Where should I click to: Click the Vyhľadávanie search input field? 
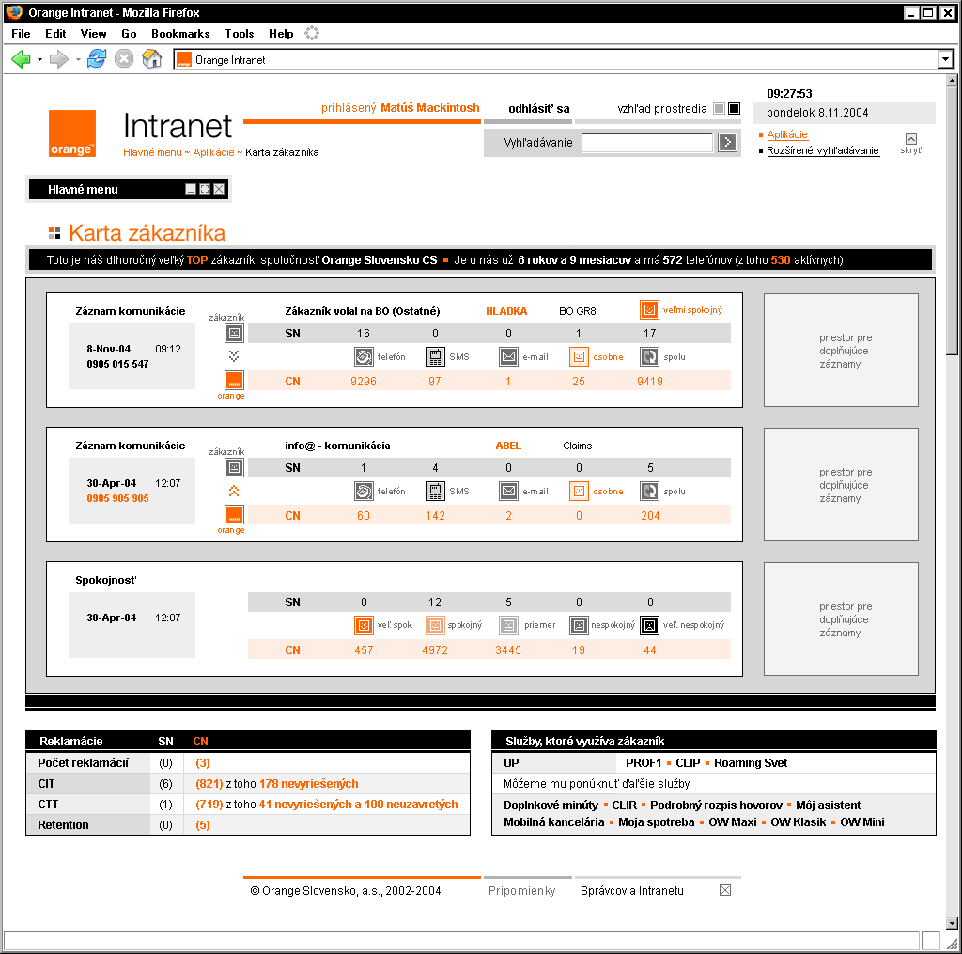click(x=647, y=143)
